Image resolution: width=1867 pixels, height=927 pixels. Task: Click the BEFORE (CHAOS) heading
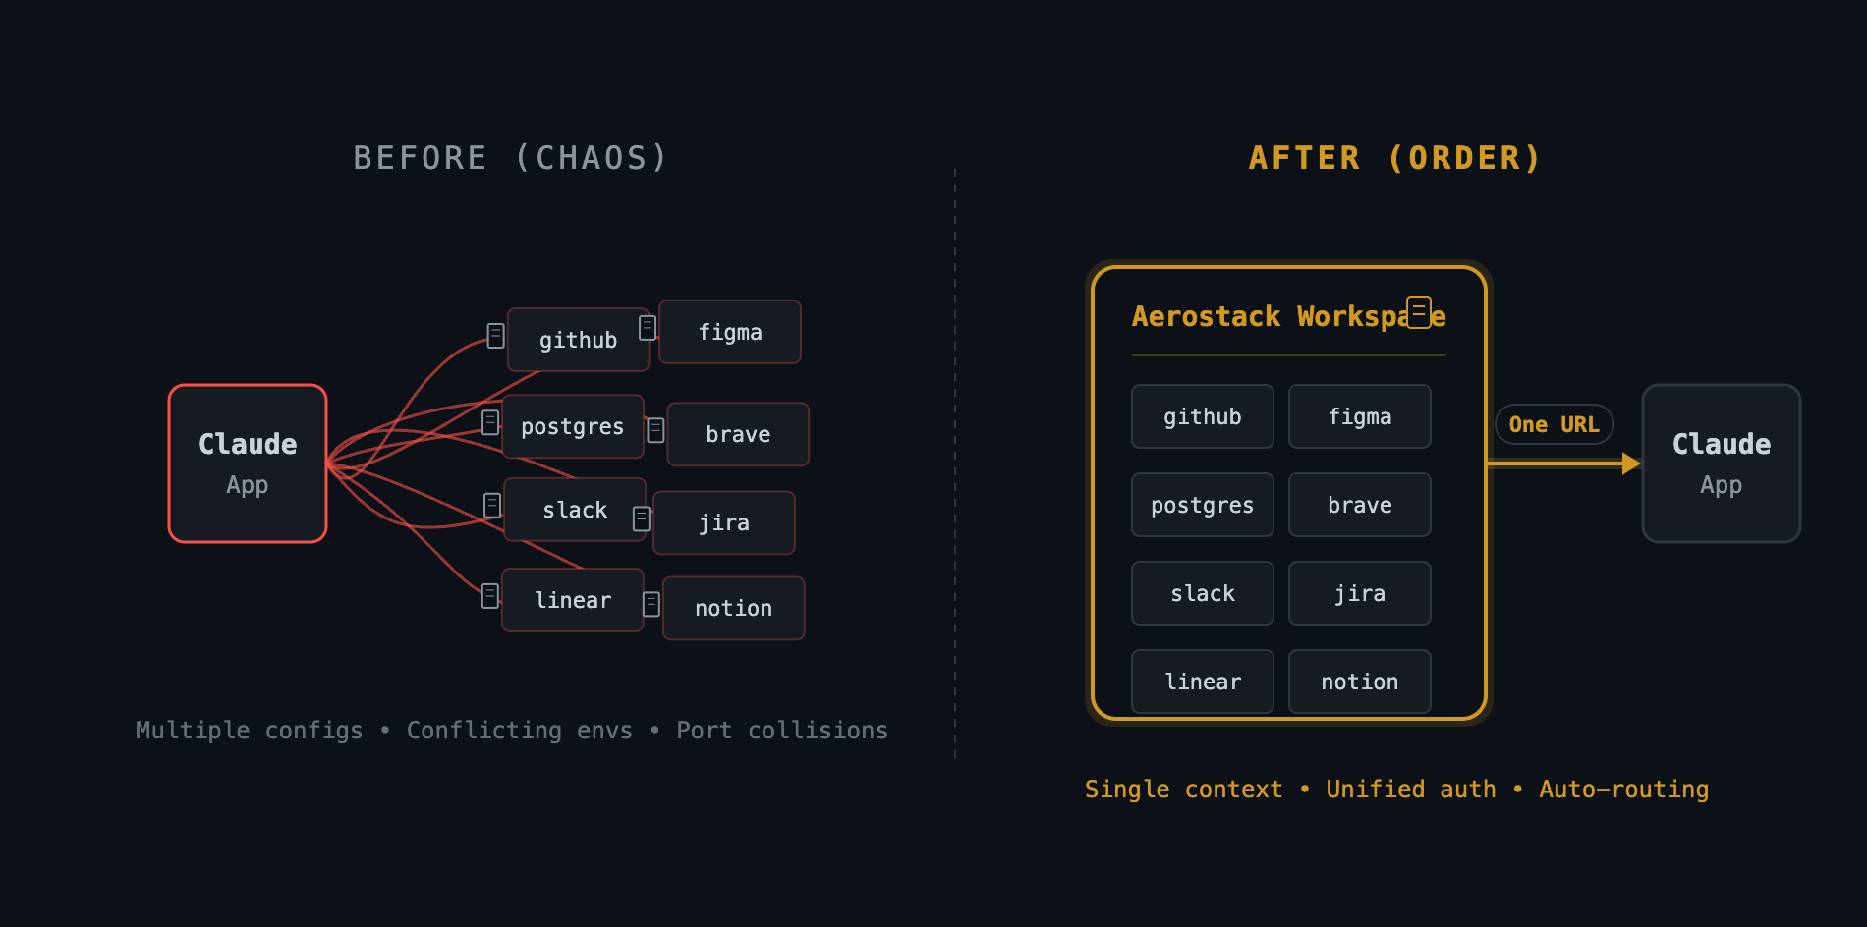pos(511,158)
